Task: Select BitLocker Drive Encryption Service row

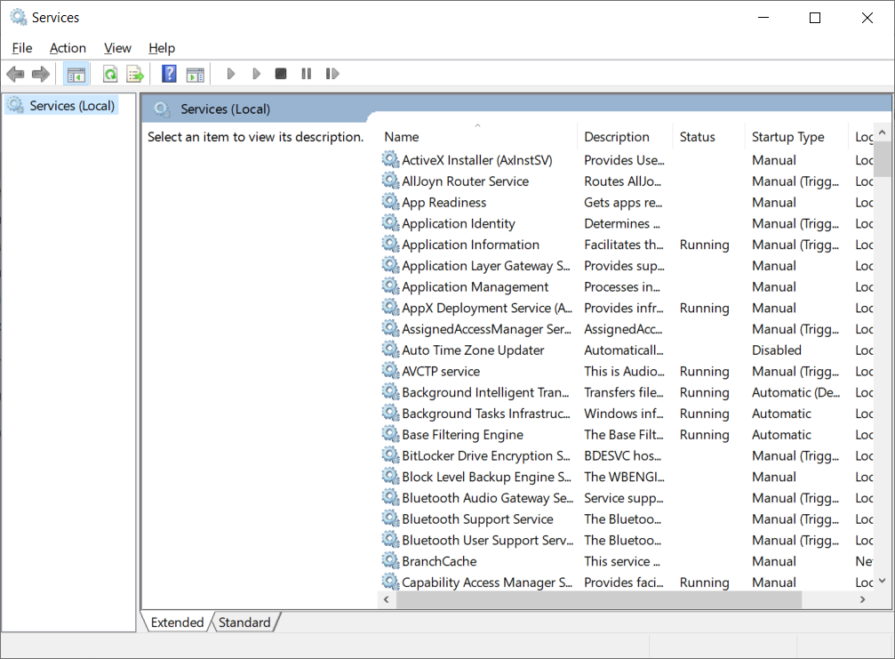Action: click(x=627, y=455)
